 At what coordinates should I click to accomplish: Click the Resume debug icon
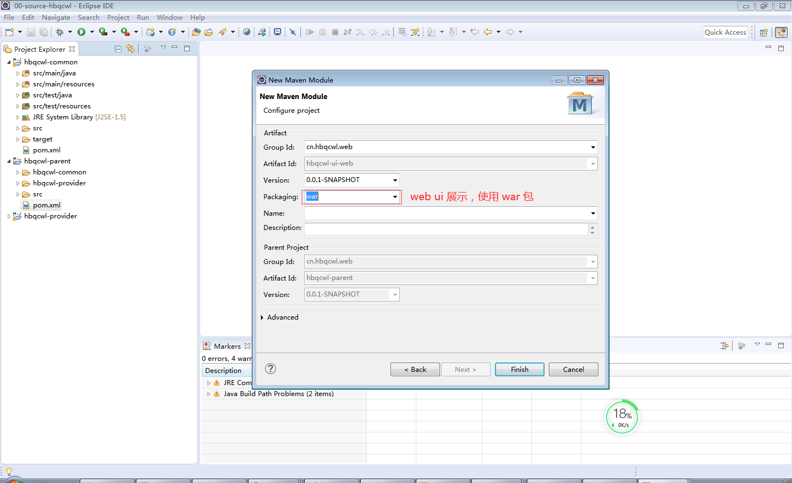coord(310,32)
